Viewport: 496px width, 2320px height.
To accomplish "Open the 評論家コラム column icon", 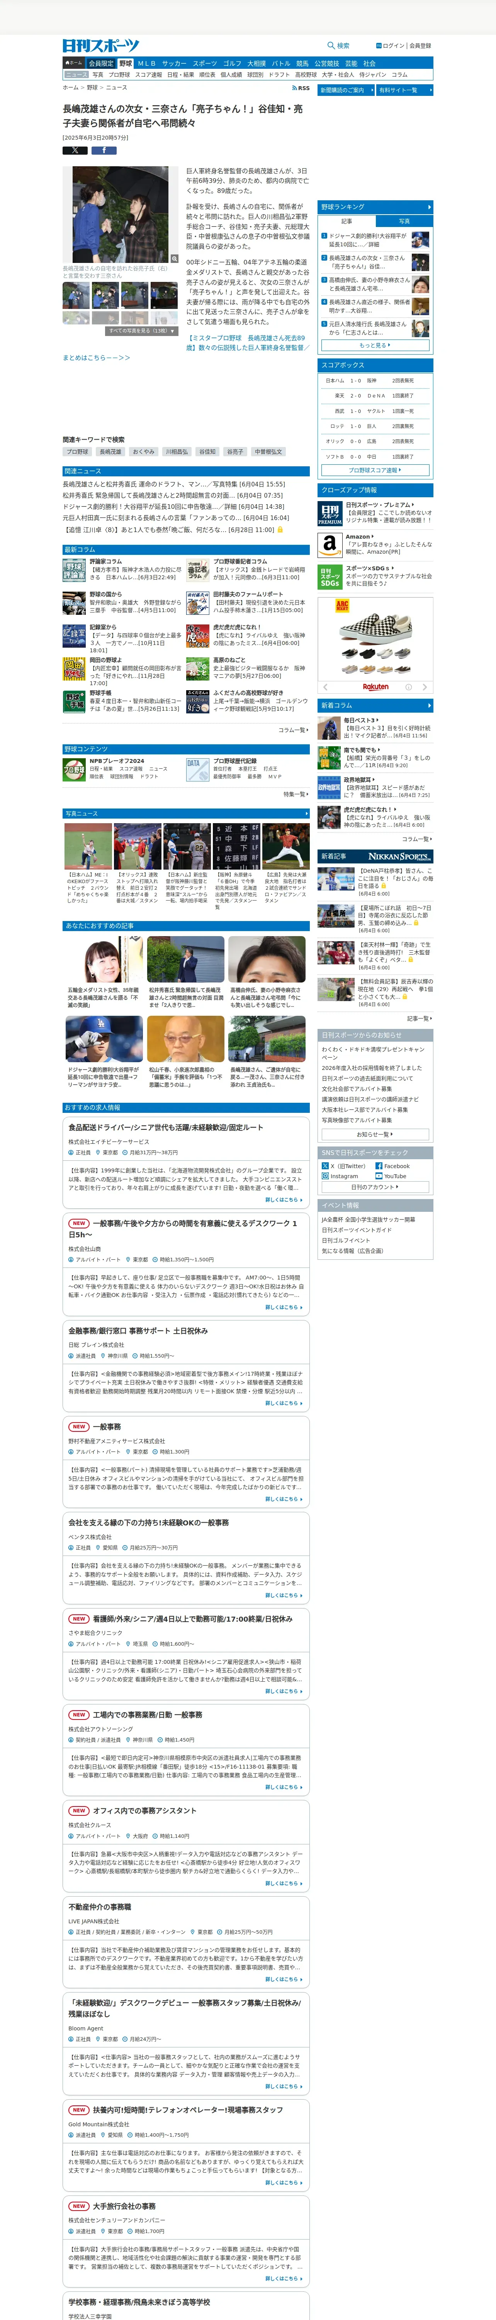I will (74, 570).
